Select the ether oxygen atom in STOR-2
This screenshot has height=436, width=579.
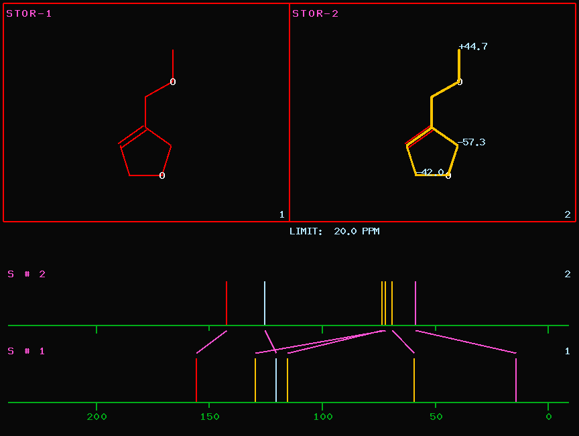460,82
